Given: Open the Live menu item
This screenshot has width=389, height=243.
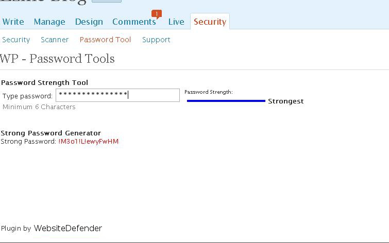Looking at the screenshot, I should pyautogui.click(x=176, y=22).
